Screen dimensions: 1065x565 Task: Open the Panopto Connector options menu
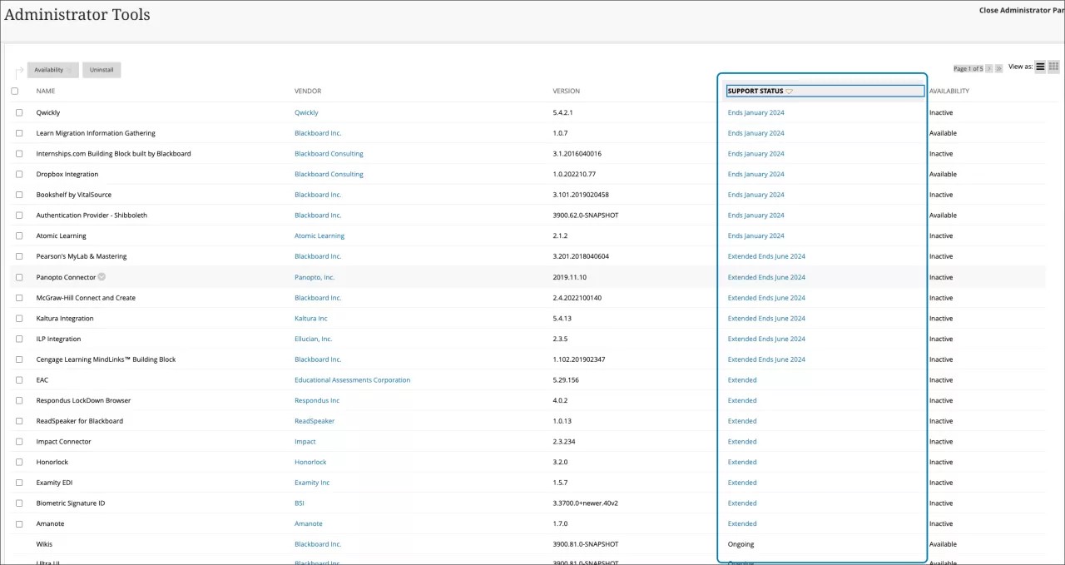102,277
